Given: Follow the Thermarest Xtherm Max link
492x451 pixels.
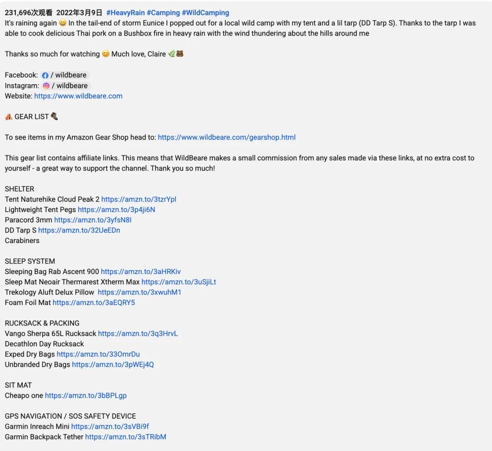Looking at the screenshot, I should [x=179, y=282].
